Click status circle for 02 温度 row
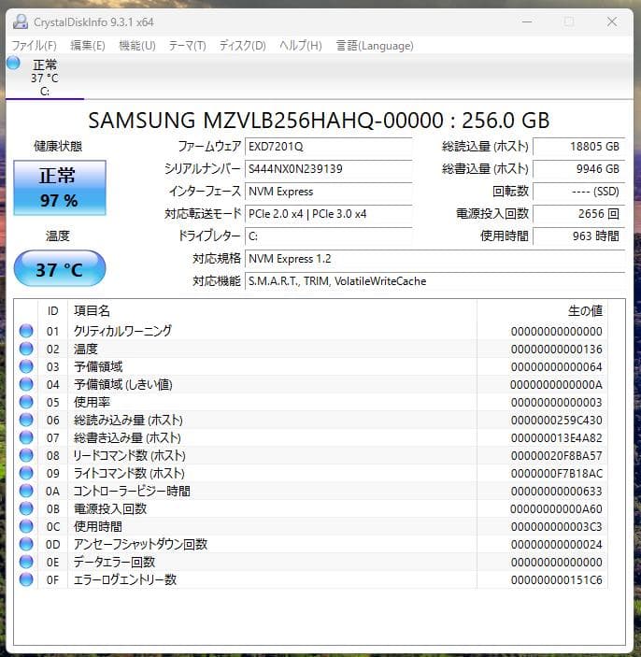 point(26,349)
